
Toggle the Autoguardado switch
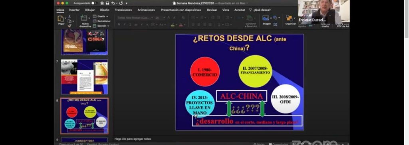[x=94, y=3]
